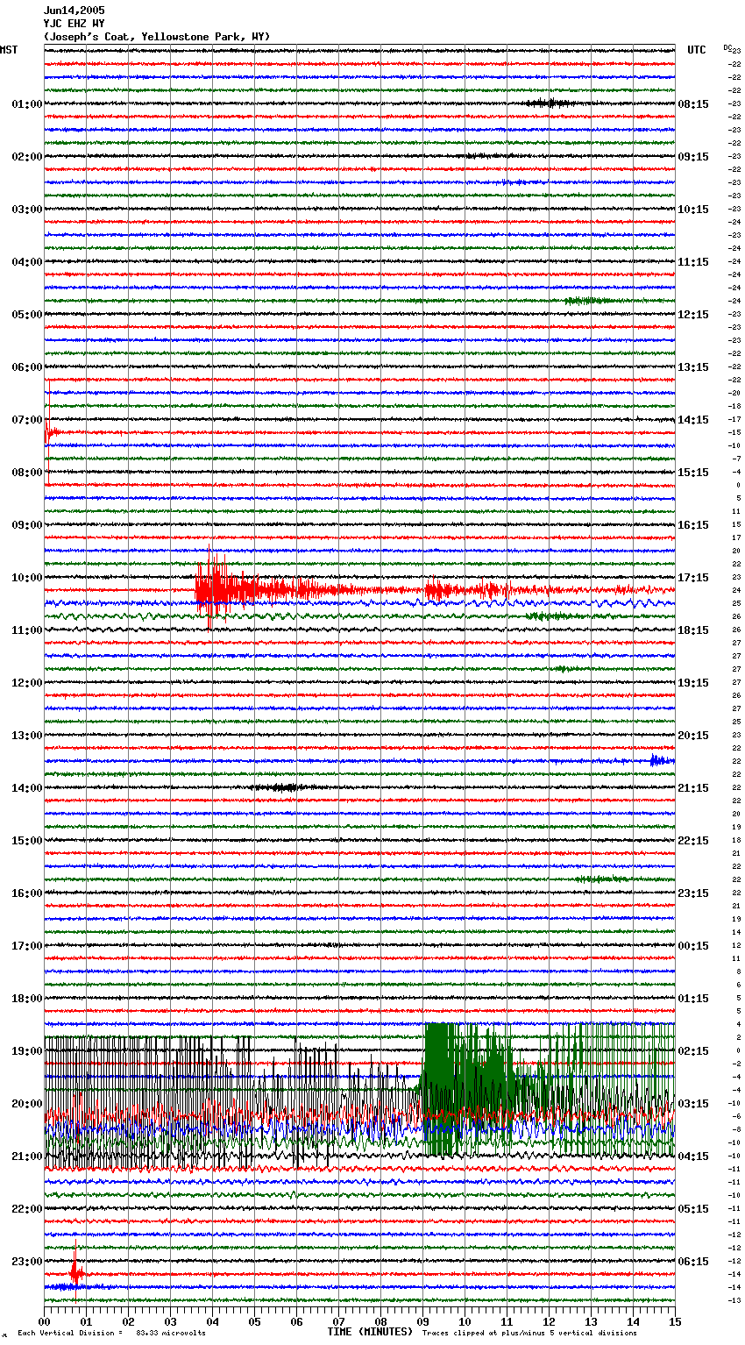The width and height of the screenshot is (745, 1345).
Task: Select the 05:00 MST time label
Action: pyautogui.click(x=27, y=315)
